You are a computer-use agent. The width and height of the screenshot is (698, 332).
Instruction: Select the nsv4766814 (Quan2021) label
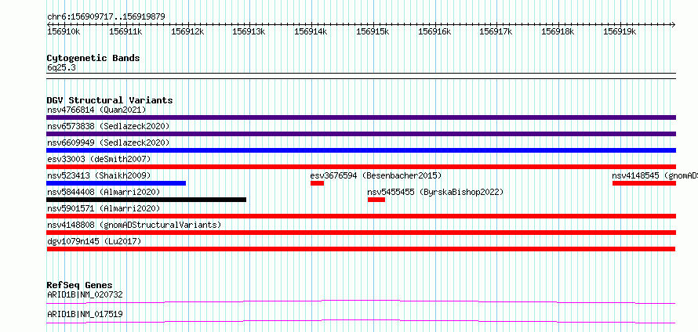pyautogui.click(x=96, y=110)
